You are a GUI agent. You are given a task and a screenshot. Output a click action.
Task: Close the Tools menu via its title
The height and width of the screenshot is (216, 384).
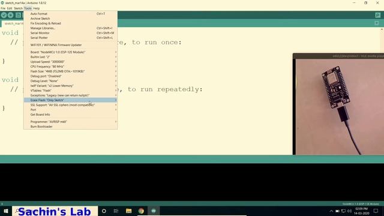[x=28, y=8]
